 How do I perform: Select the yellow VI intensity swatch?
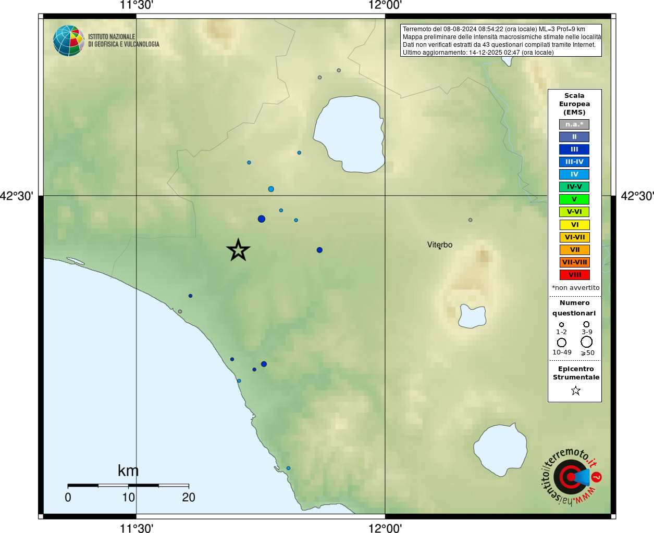tap(574, 225)
